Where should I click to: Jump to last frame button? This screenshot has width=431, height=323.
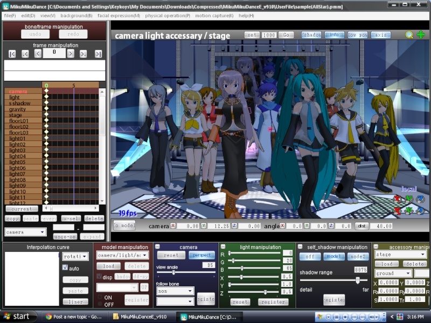tap(98, 54)
